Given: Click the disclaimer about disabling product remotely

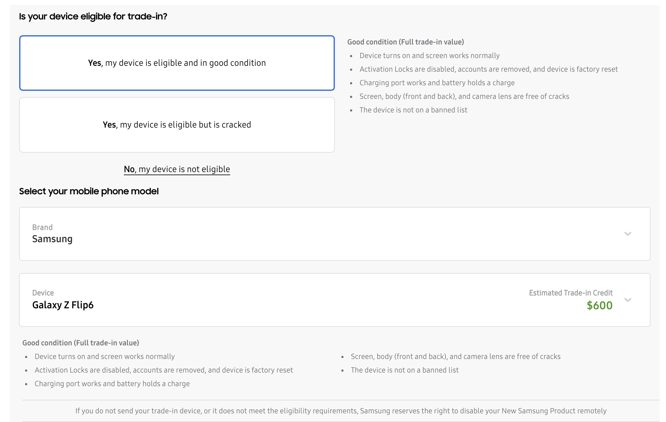Looking at the screenshot, I should (x=341, y=411).
